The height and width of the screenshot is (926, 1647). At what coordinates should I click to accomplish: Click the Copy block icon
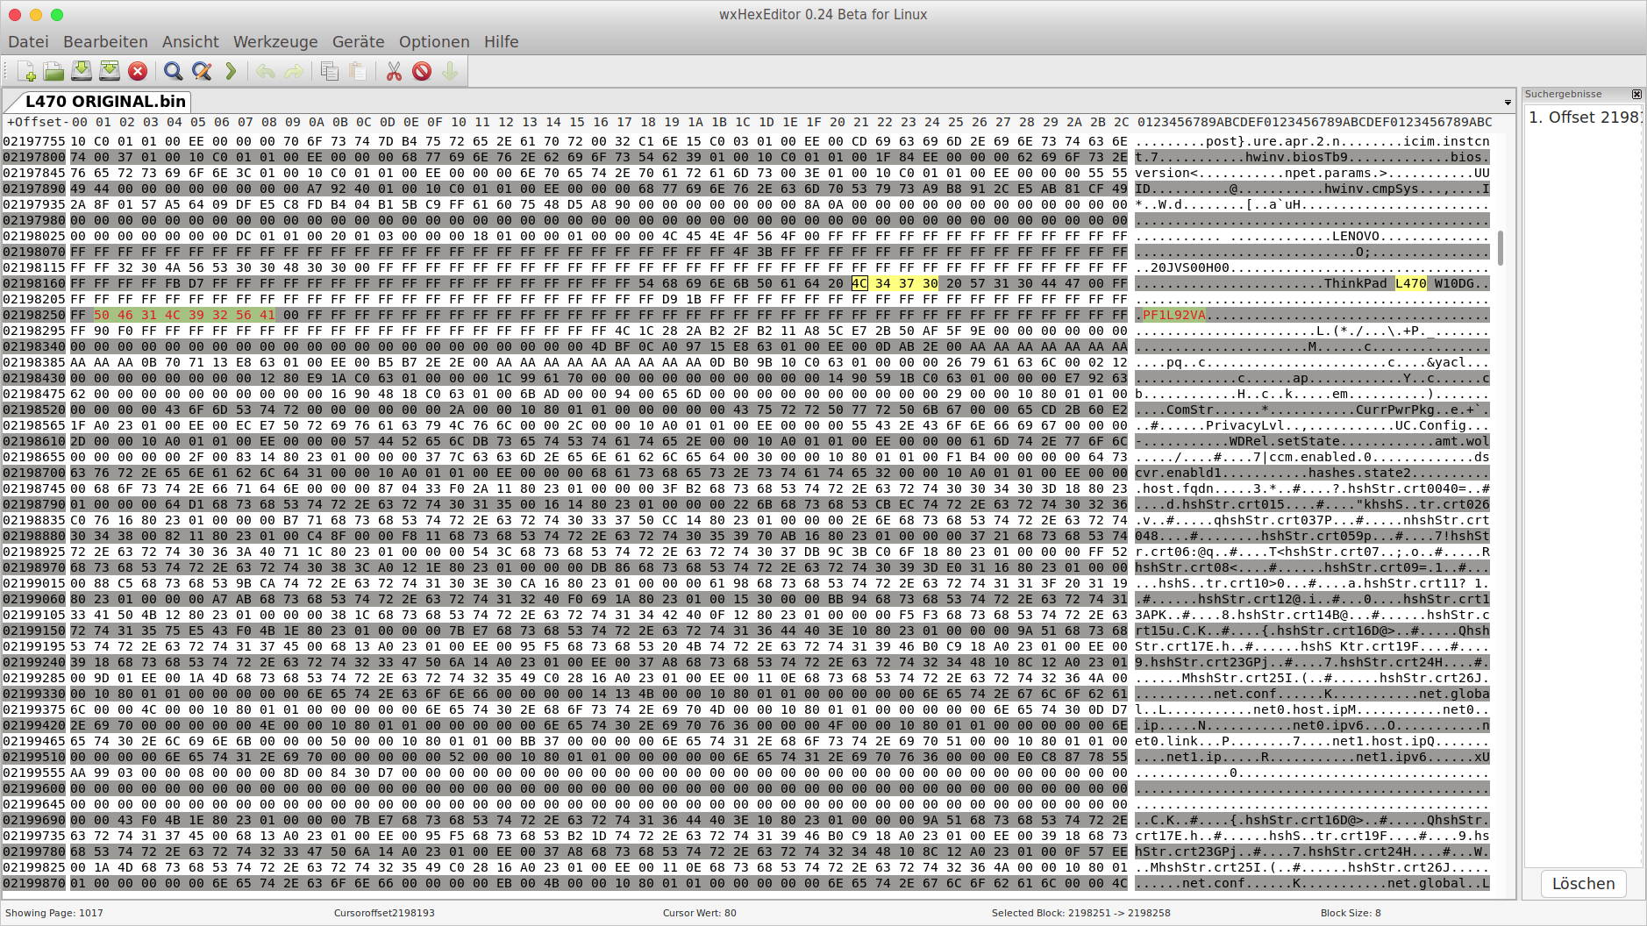point(330,71)
